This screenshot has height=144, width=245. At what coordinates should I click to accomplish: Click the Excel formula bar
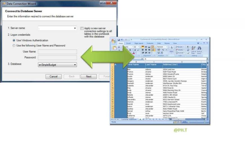(x=175, y=59)
